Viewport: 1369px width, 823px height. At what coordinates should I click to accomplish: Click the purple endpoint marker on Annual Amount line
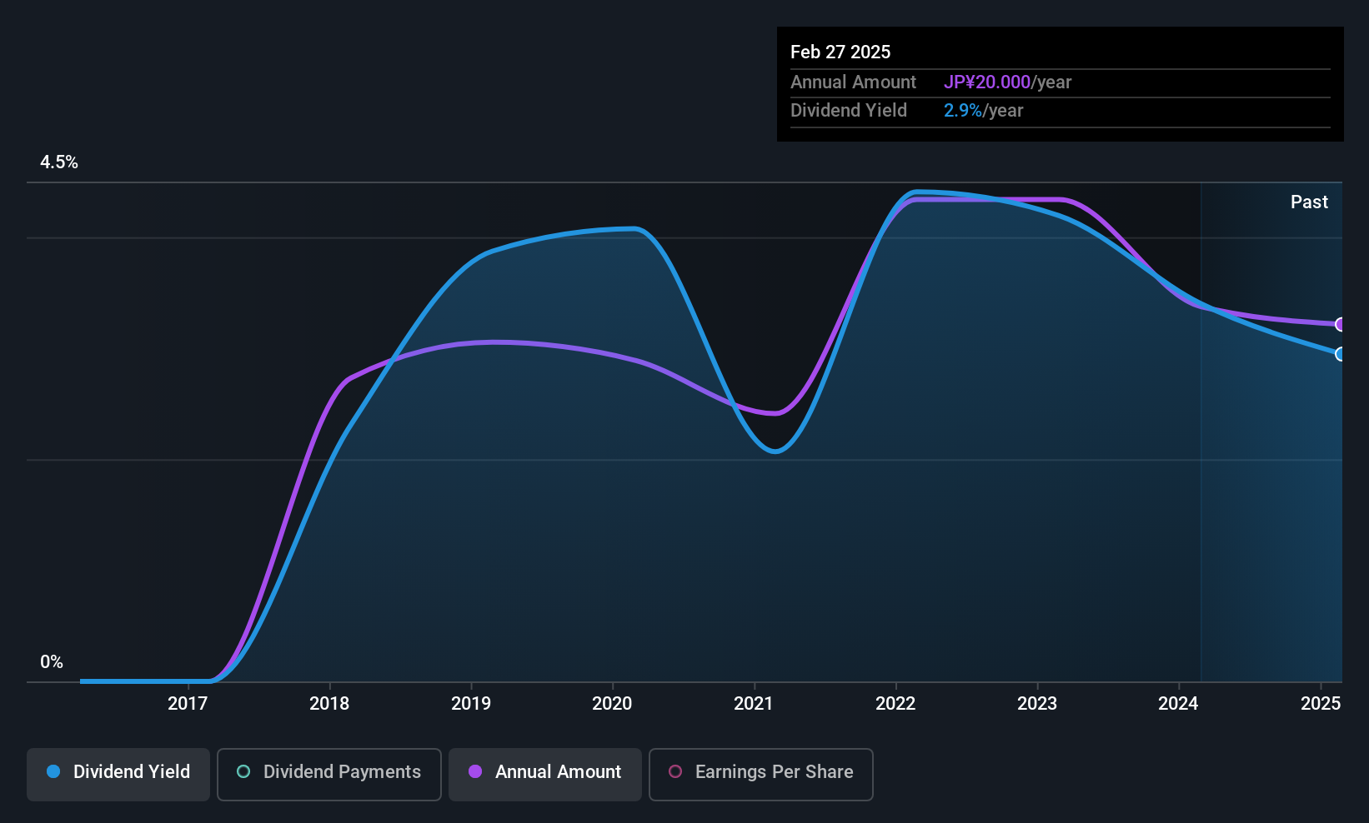tap(1340, 324)
